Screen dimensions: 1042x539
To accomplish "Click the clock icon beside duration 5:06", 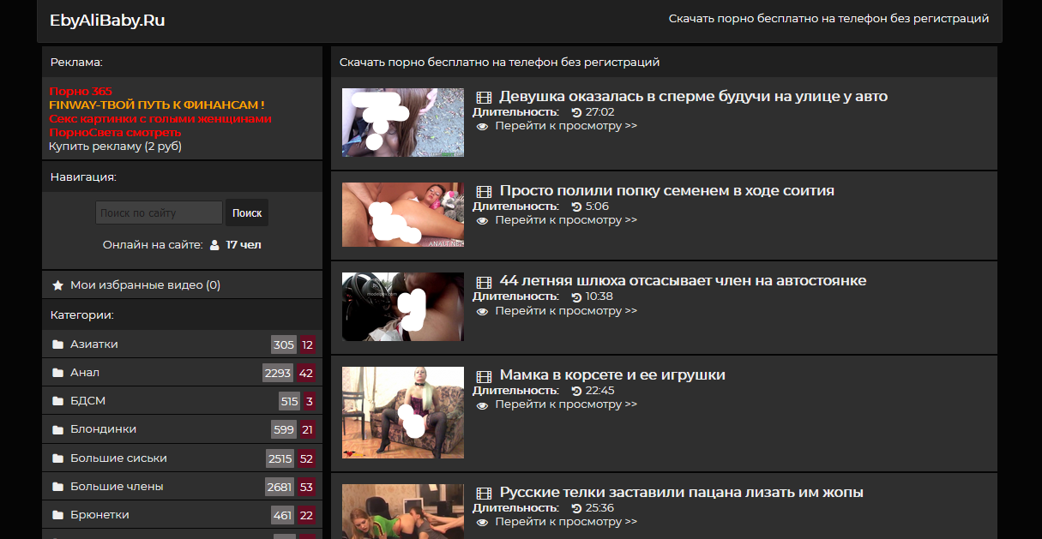I will (x=576, y=207).
